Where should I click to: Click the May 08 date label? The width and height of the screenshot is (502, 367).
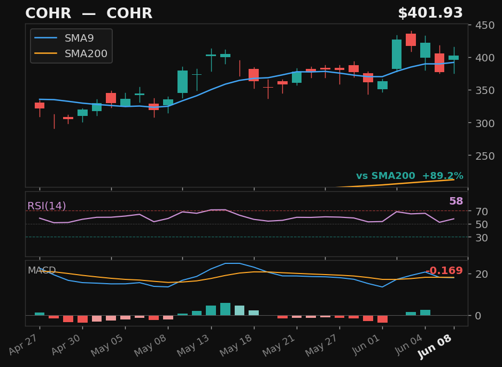(150, 345)
